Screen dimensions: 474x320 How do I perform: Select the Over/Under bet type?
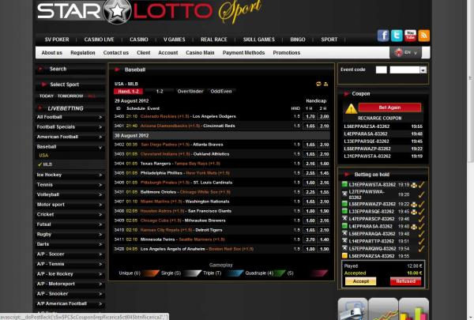coord(190,91)
